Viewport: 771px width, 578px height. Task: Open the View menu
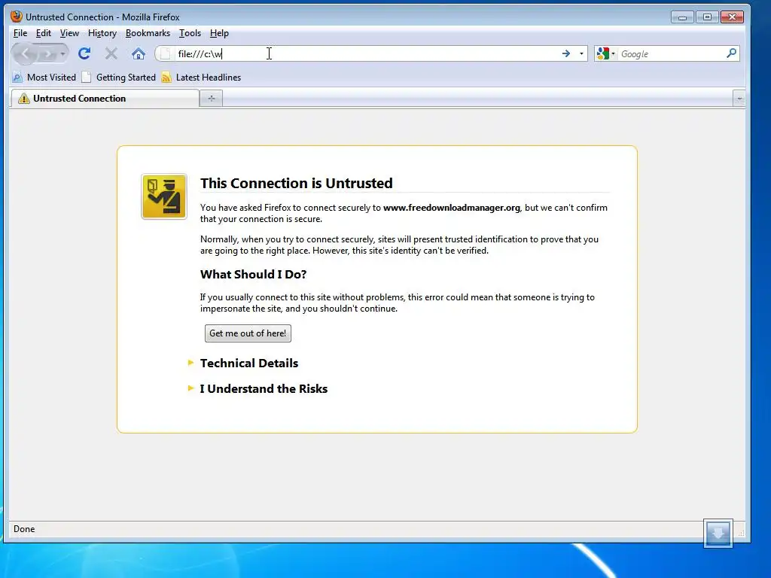[69, 33]
